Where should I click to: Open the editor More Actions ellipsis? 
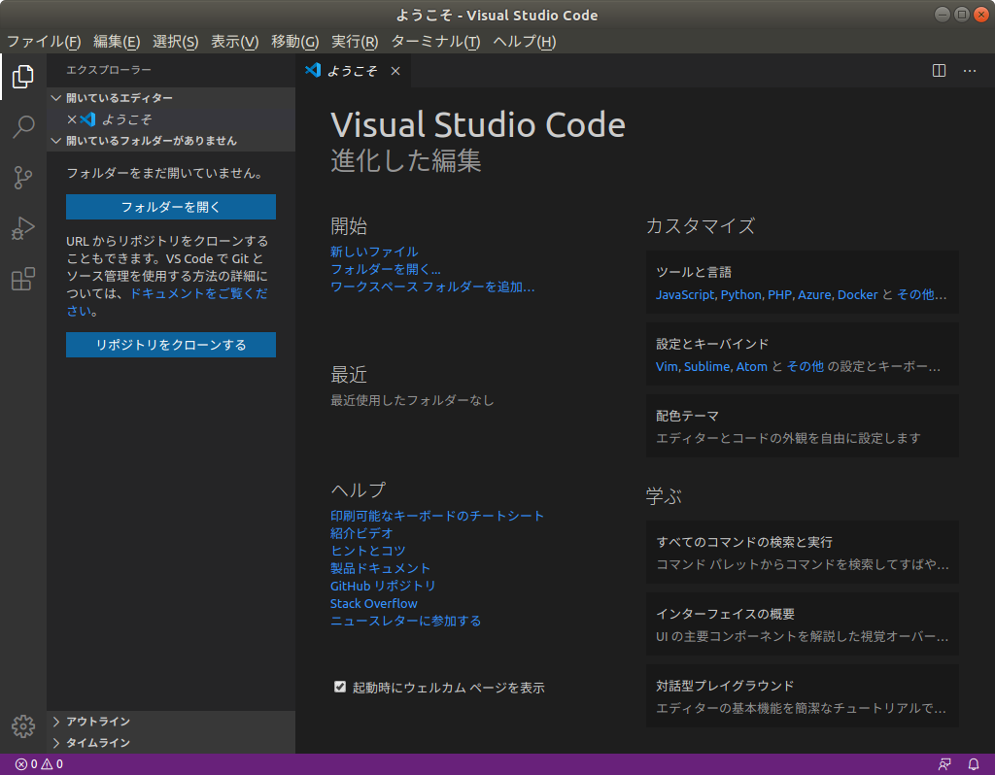970,70
